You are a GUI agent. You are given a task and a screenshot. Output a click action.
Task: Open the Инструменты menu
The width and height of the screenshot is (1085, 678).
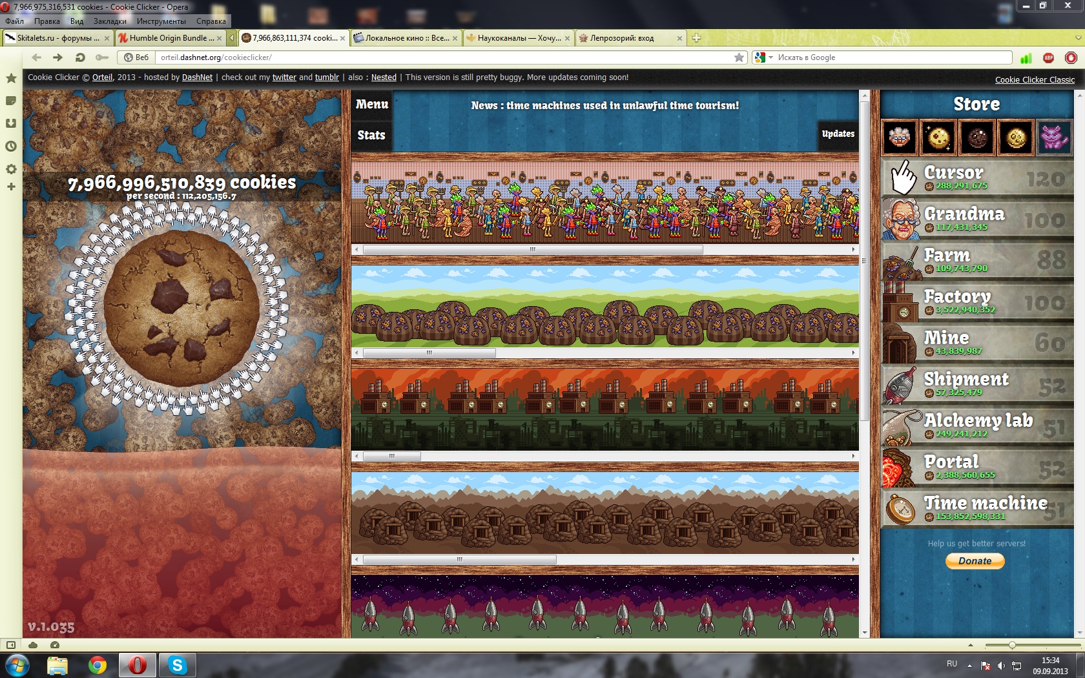coord(161,21)
